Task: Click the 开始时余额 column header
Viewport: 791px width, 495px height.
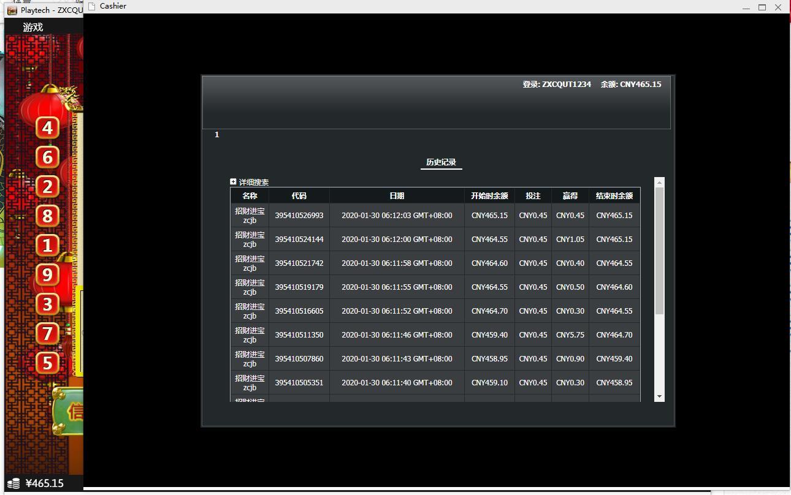Action: pyautogui.click(x=489, y=195)
